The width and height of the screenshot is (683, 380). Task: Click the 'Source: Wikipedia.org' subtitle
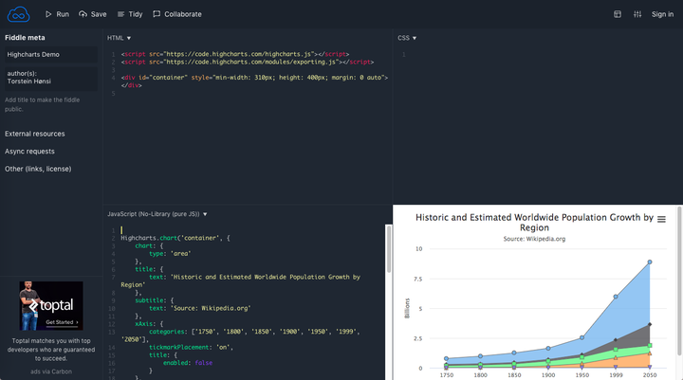(x=534, y=239)
